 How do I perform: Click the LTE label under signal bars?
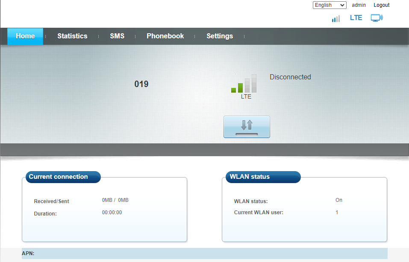[246, 96]
